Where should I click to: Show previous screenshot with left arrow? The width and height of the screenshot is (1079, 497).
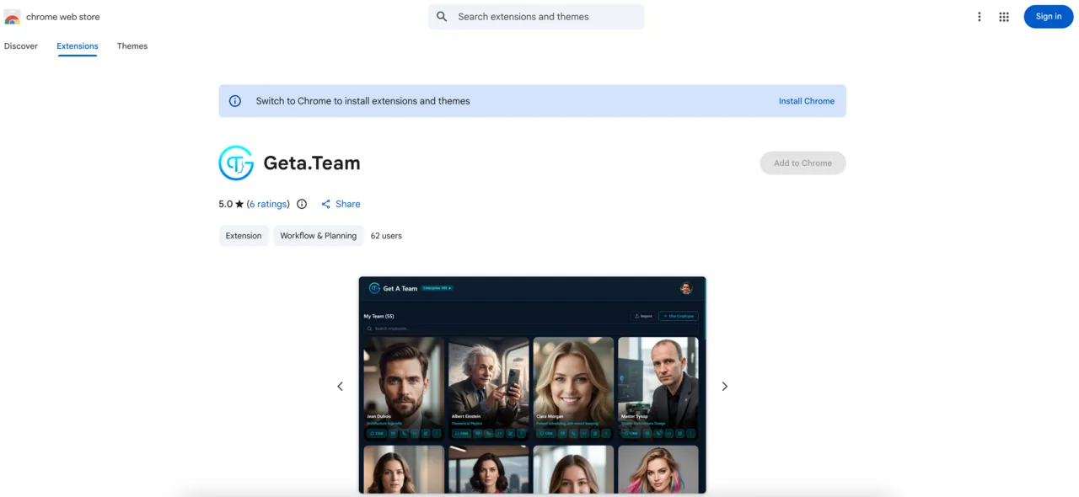pos(341,386)
